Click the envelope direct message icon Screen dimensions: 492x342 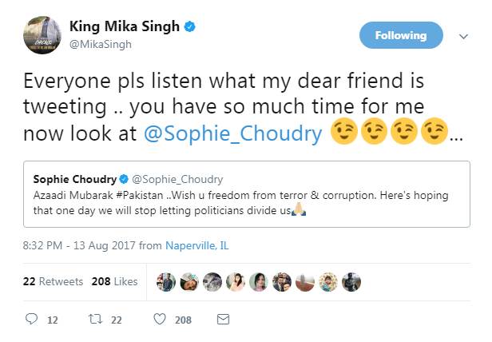click(224, 319)
